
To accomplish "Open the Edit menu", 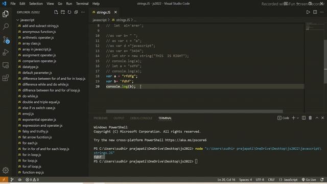I will tap(22, 4).
